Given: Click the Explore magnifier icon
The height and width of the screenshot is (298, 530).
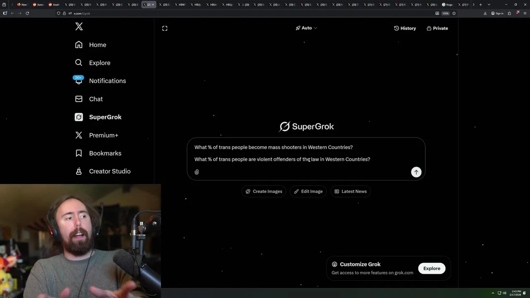Looking at the screenshot, I should 79,63.
